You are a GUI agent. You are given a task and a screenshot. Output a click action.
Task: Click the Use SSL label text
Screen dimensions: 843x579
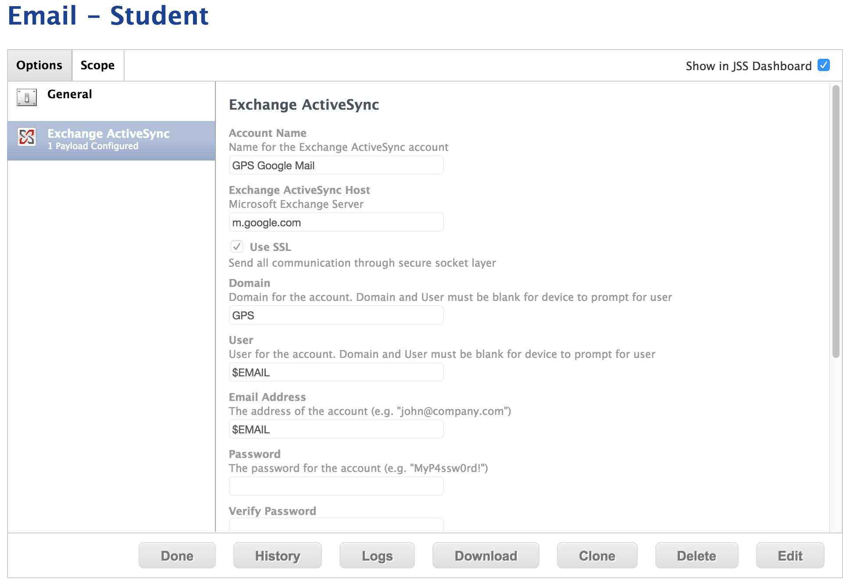[x=271, y=247]
